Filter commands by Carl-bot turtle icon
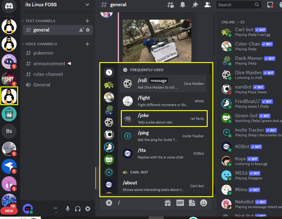The image size is (282, 219). [x=109, y=85]
